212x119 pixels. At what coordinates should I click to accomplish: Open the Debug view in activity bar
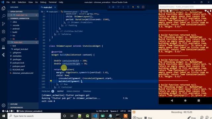(x=4, y=32)
